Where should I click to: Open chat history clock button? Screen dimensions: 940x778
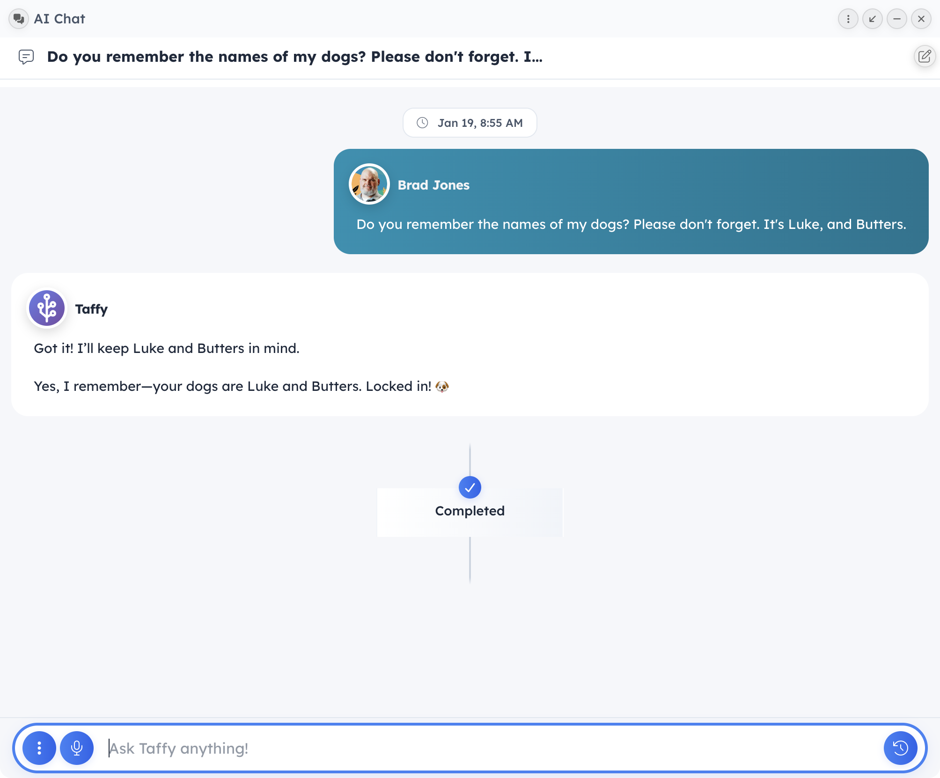tap(900, 748)
